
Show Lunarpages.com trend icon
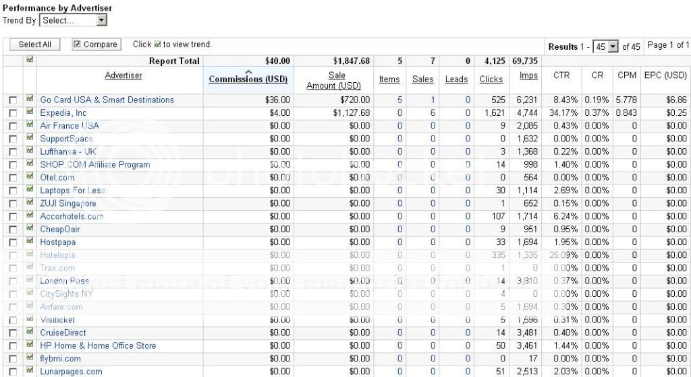coord(30,370)
